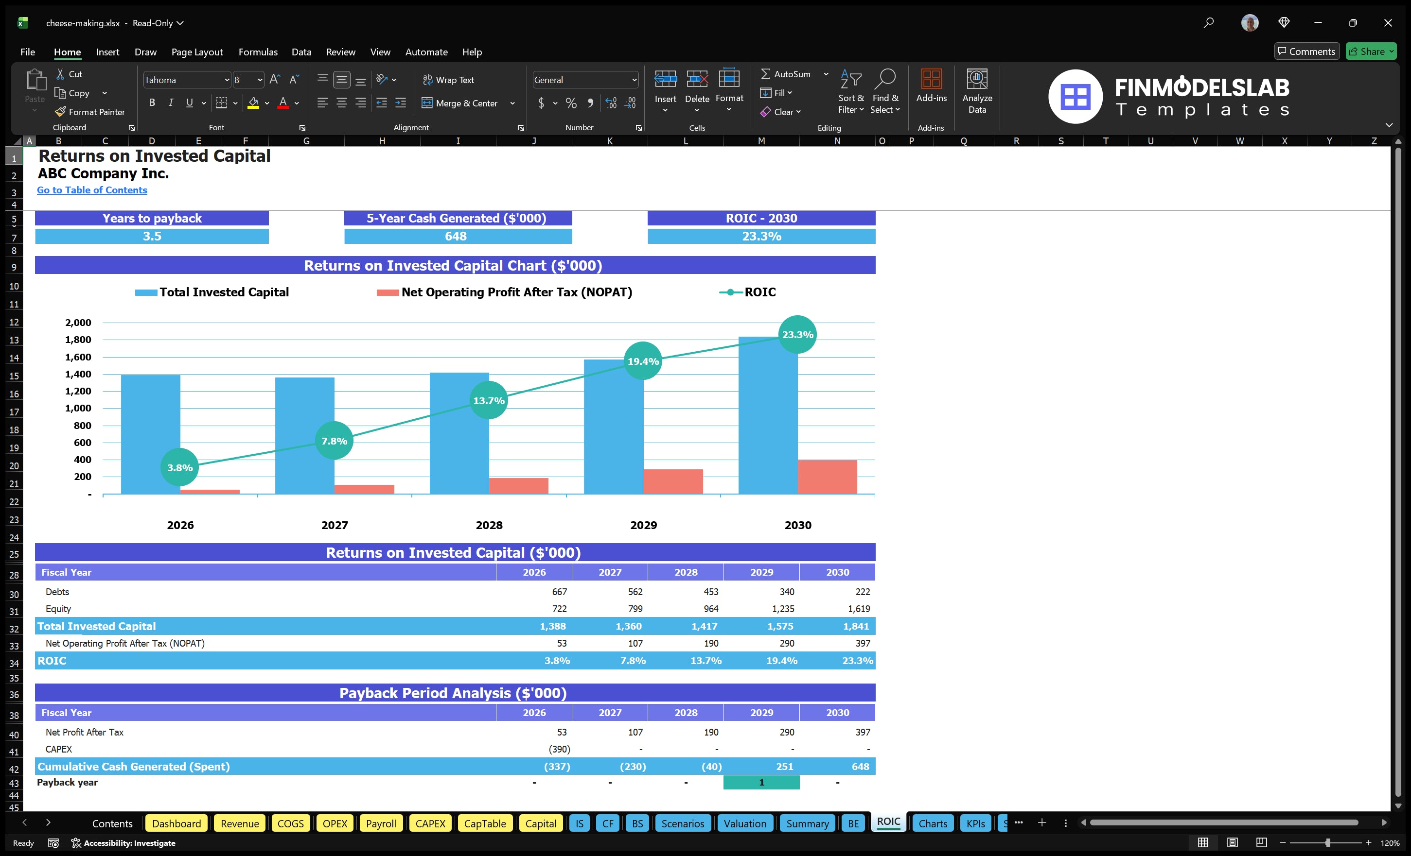Open the General number format dropdown
The image size is (1411, 856).
click(634, 80)
